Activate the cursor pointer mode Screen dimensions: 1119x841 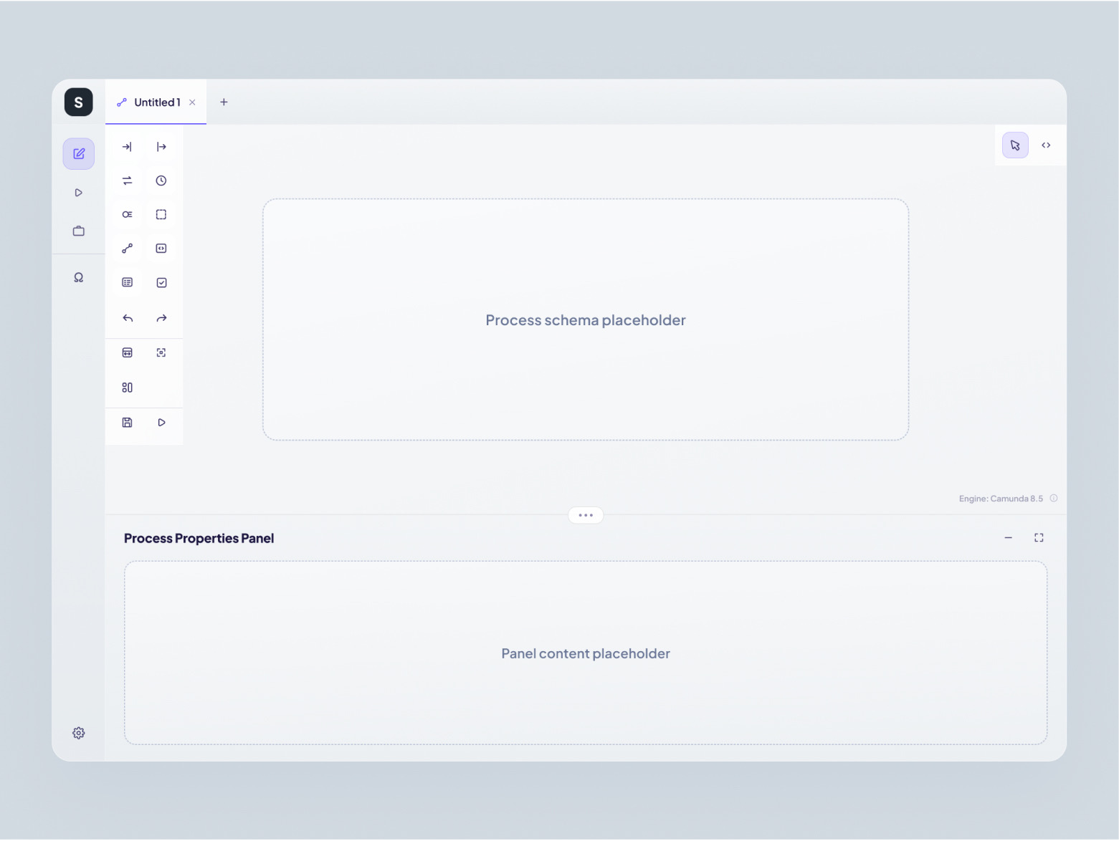1015,145
